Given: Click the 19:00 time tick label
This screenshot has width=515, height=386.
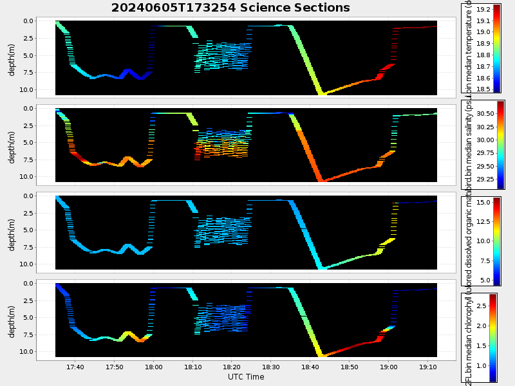Looking at the screenshot, I should 389,367.
